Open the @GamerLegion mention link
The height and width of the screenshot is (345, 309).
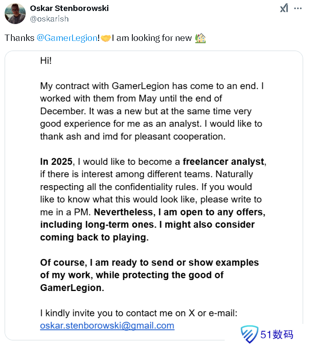click(x=67, y=38)
